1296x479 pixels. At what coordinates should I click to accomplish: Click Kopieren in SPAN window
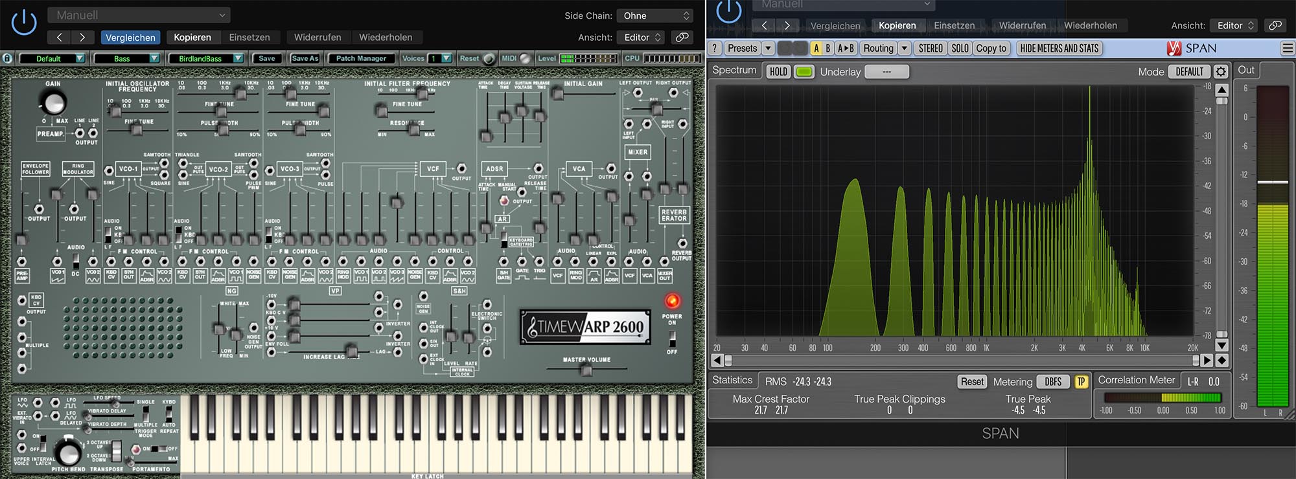pos(897,25)
